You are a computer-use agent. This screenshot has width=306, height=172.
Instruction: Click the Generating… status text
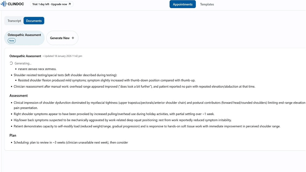pyautogui.click(x=23, y=63)
